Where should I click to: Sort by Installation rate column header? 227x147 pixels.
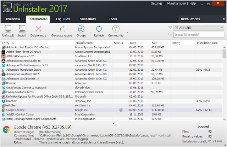coord(207,43)
